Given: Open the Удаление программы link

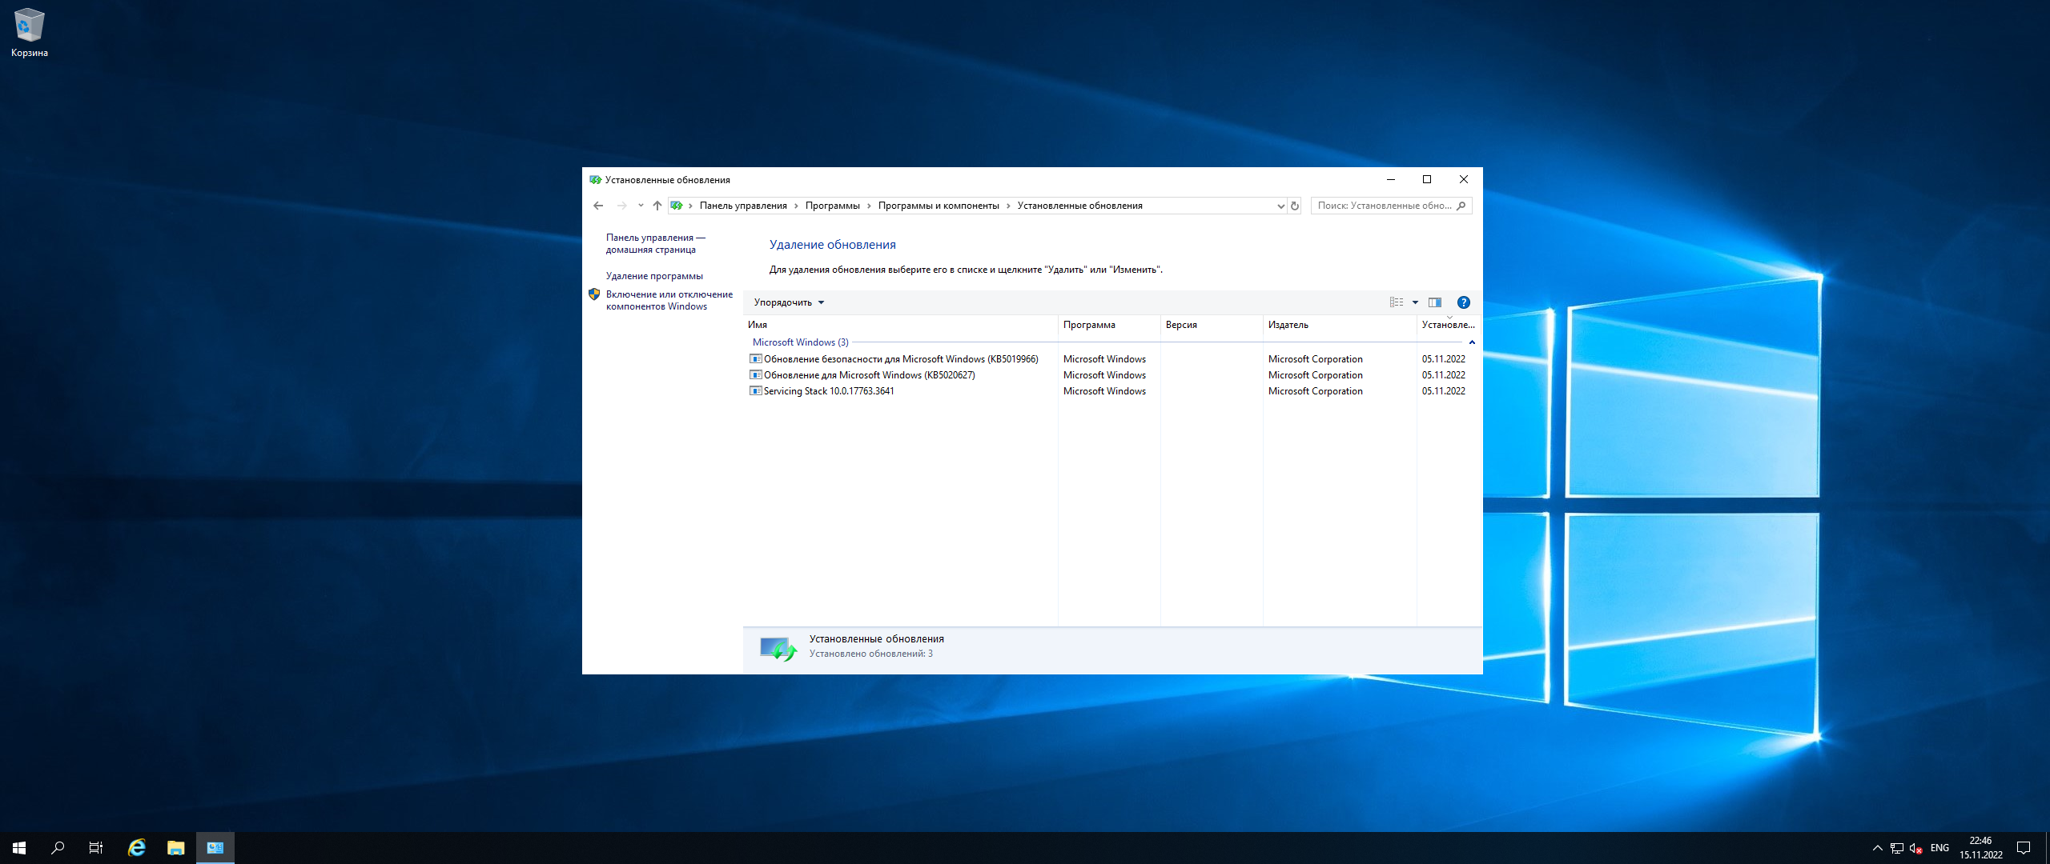Looking at the screenshot, I should point(653,276).
